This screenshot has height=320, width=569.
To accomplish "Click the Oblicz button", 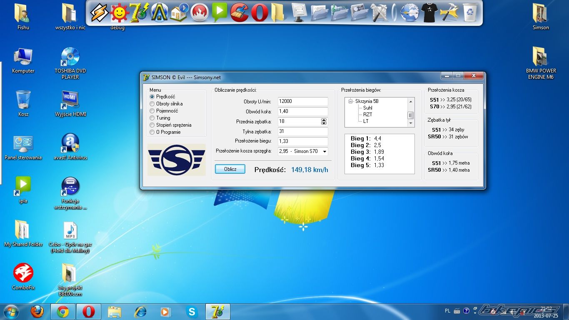I will click(230, 169).
